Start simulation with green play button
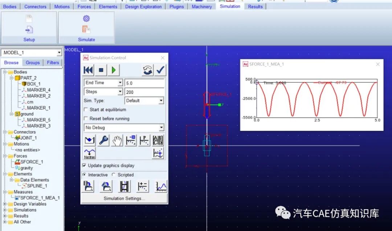392x231 pixels. 114,70
